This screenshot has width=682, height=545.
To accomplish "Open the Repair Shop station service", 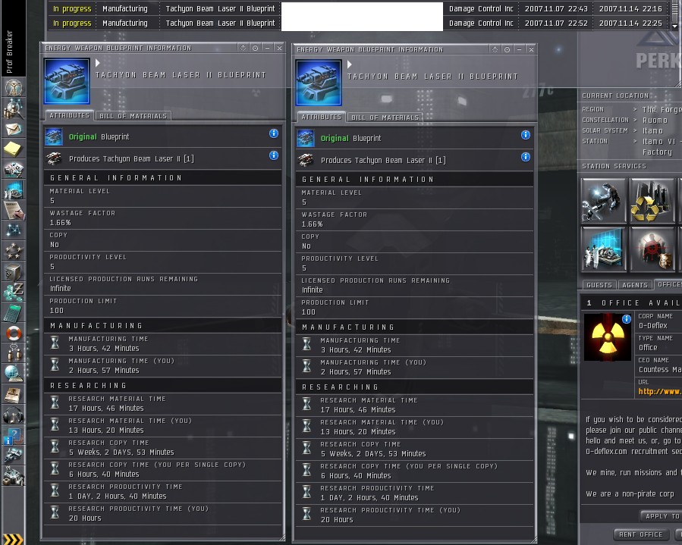I will coord(604,201).
